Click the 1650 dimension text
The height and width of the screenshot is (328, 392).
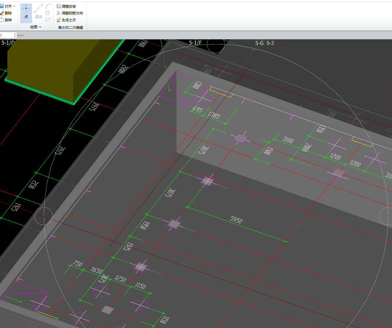pos(96,270)
